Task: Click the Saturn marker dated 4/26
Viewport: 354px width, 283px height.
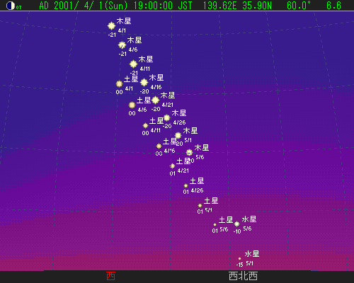Action: [x=186, y=185]
